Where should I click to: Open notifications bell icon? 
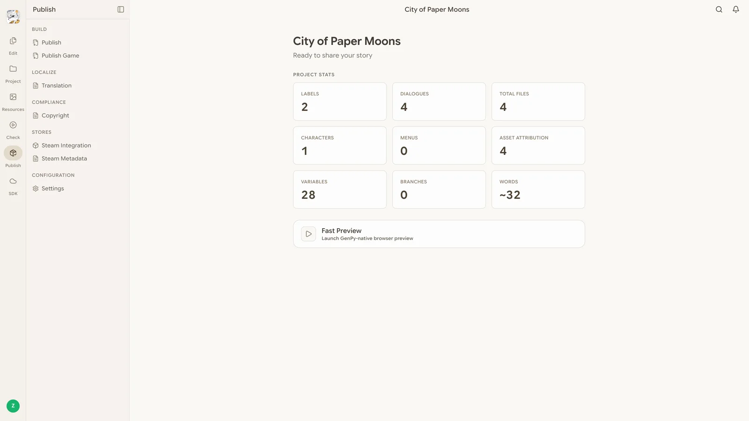pos(736,9)
